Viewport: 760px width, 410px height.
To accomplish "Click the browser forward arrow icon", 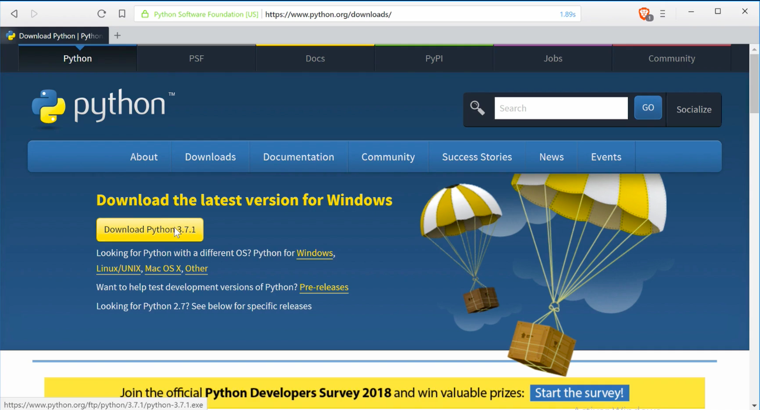I will [x=34, y=13].
